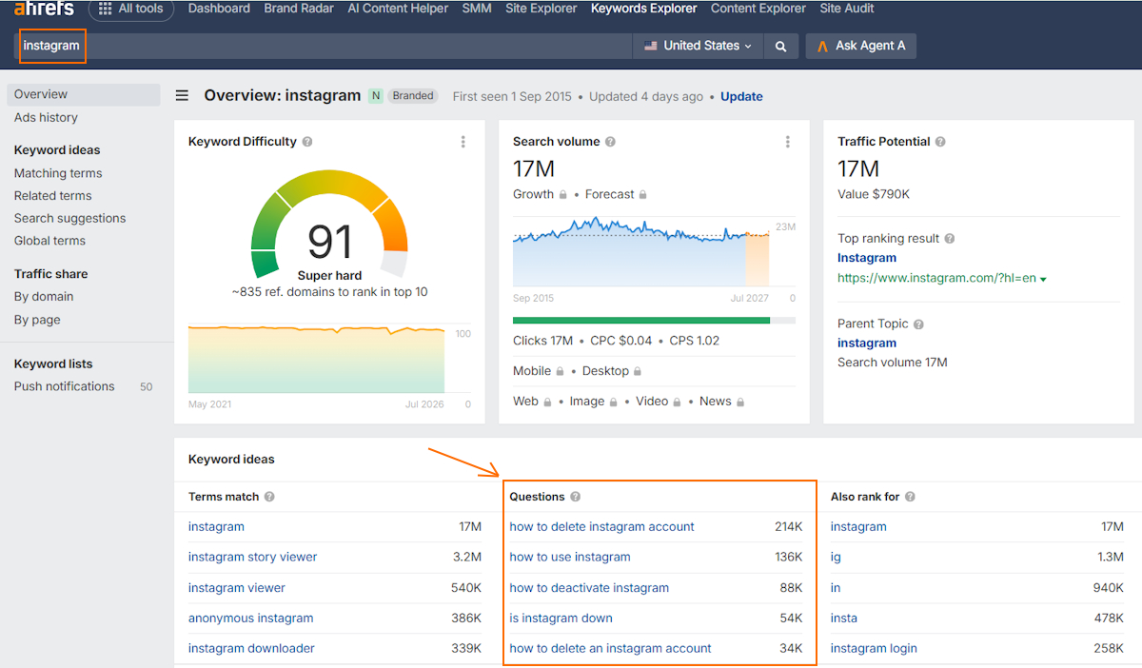Open the SMM tool
1142x668 pixels.
[477, 9]
